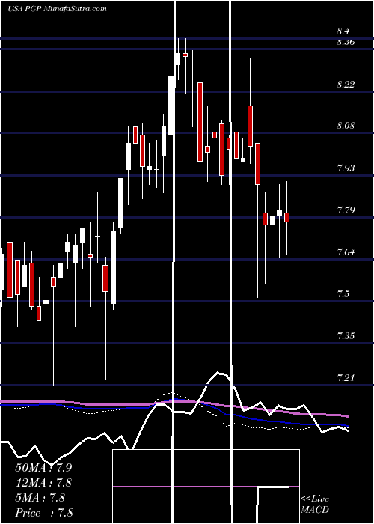
Task: Click the <<Live MACD label
Action: [315, 505]
